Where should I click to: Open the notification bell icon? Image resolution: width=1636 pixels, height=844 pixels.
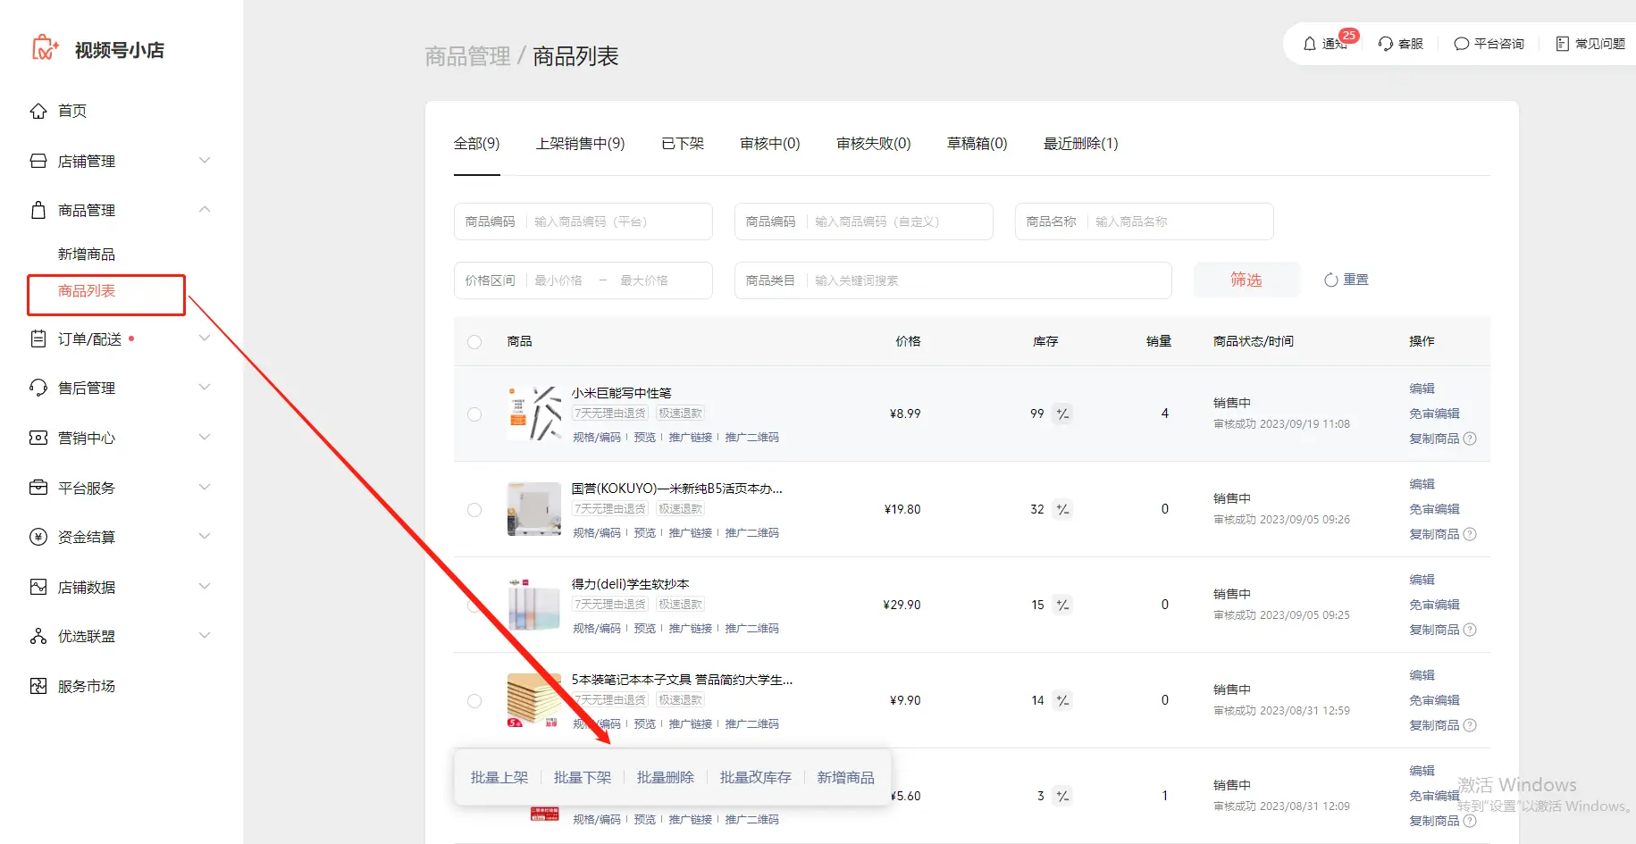[1310, 44]
